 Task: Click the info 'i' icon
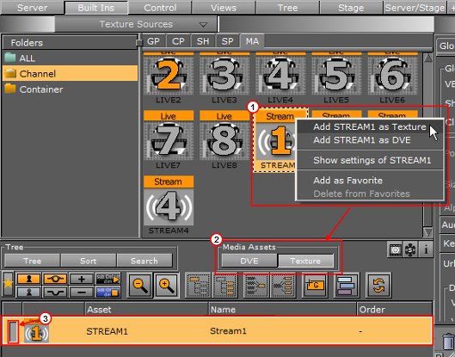click(x=426, y=249)
